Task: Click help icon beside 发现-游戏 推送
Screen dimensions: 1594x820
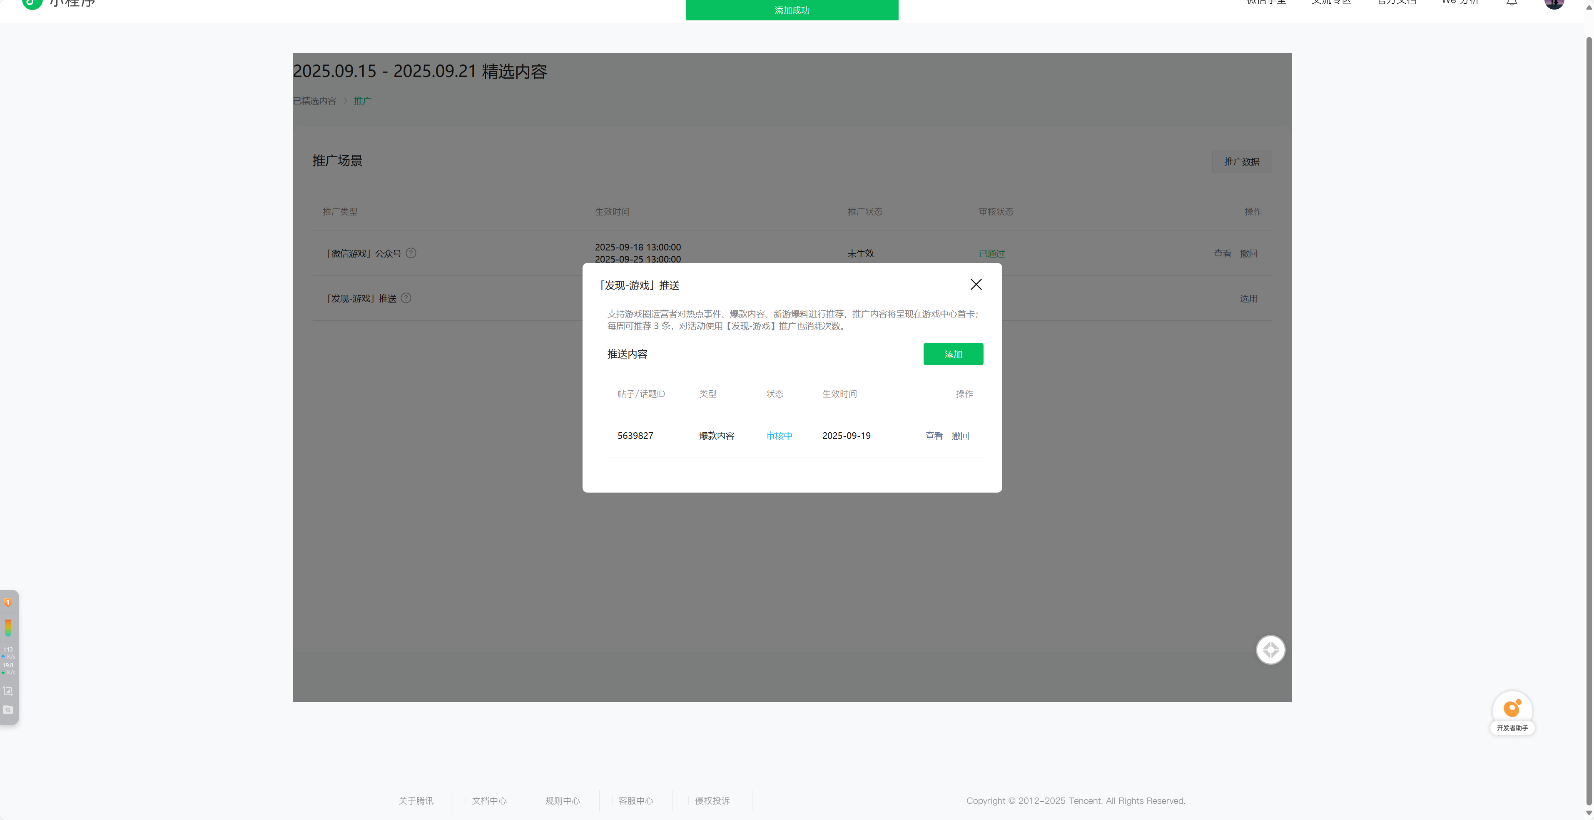Action: pyautogui.click(x=406, y=298)
